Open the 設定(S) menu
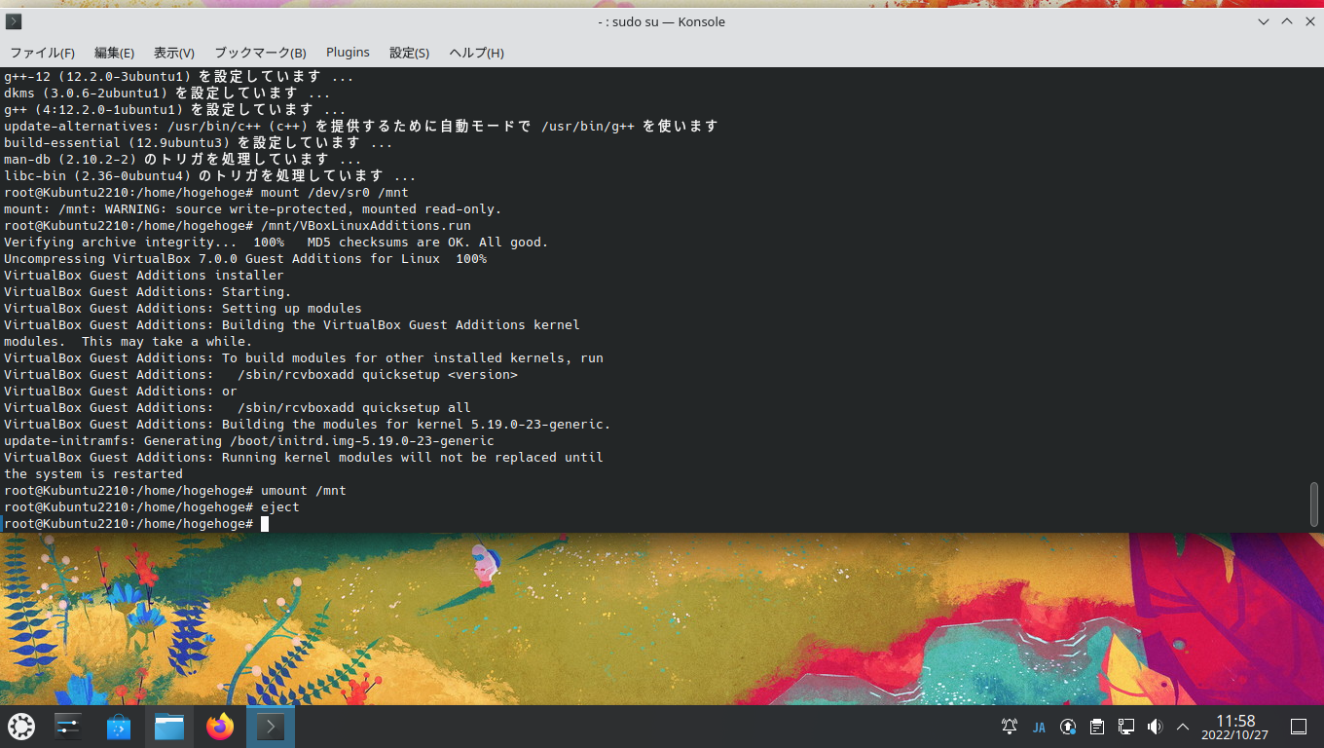The image size is (1324, 748). (409, 53)
